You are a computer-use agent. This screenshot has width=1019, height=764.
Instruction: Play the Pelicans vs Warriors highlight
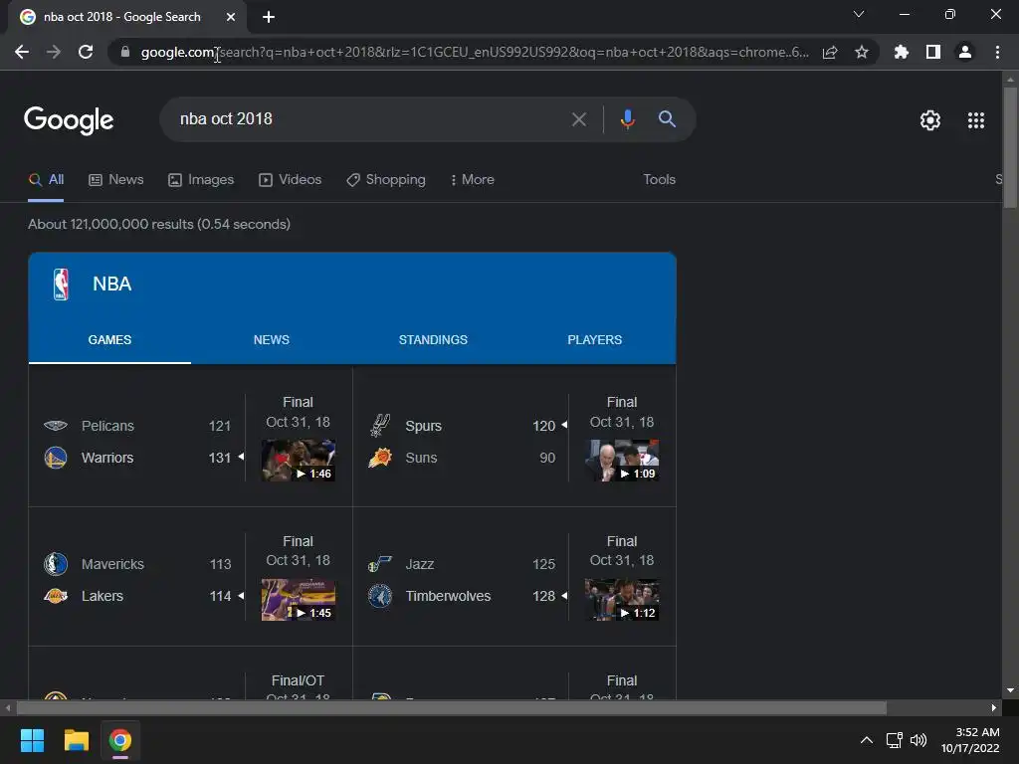coord(299,460)
